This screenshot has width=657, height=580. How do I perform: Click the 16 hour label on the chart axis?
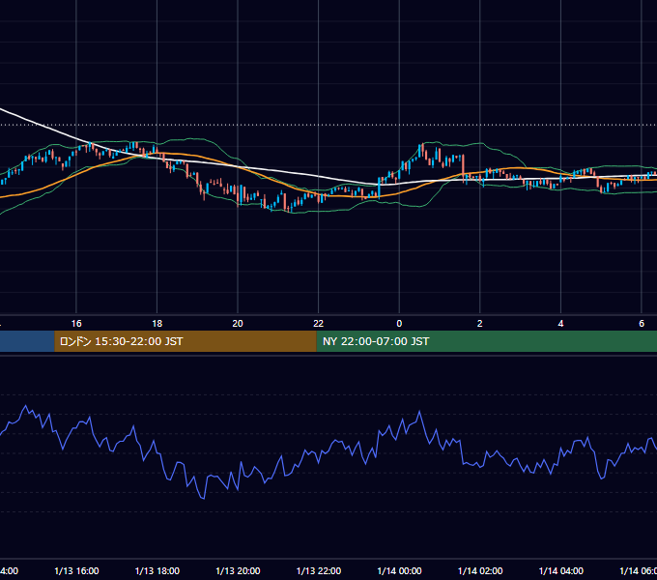click(x=76, y=324)
